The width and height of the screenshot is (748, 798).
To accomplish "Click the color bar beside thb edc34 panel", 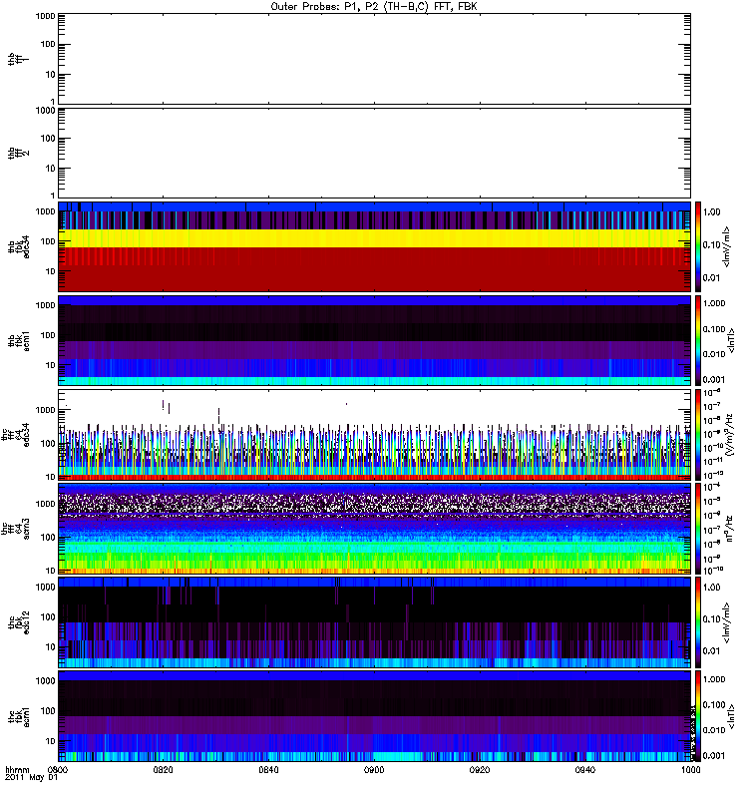I will point(699,245).
